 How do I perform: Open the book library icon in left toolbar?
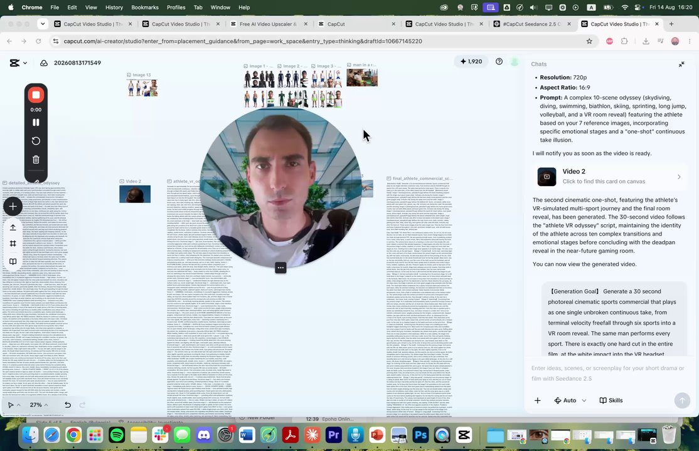point(13,261)
